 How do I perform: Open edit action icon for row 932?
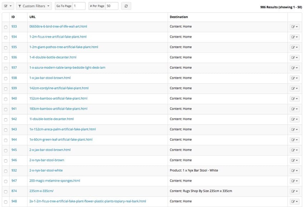[294, 171]
